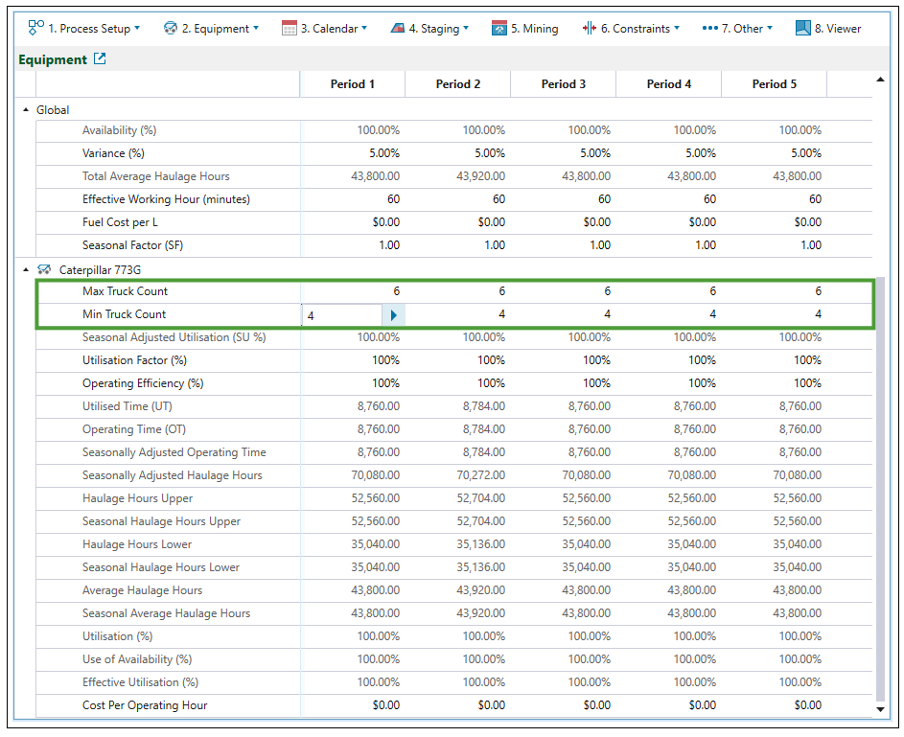The width and height of the screenshot is (904, 737).
Task: Open Equipment in external pop-out window
Action: point(100,59)
